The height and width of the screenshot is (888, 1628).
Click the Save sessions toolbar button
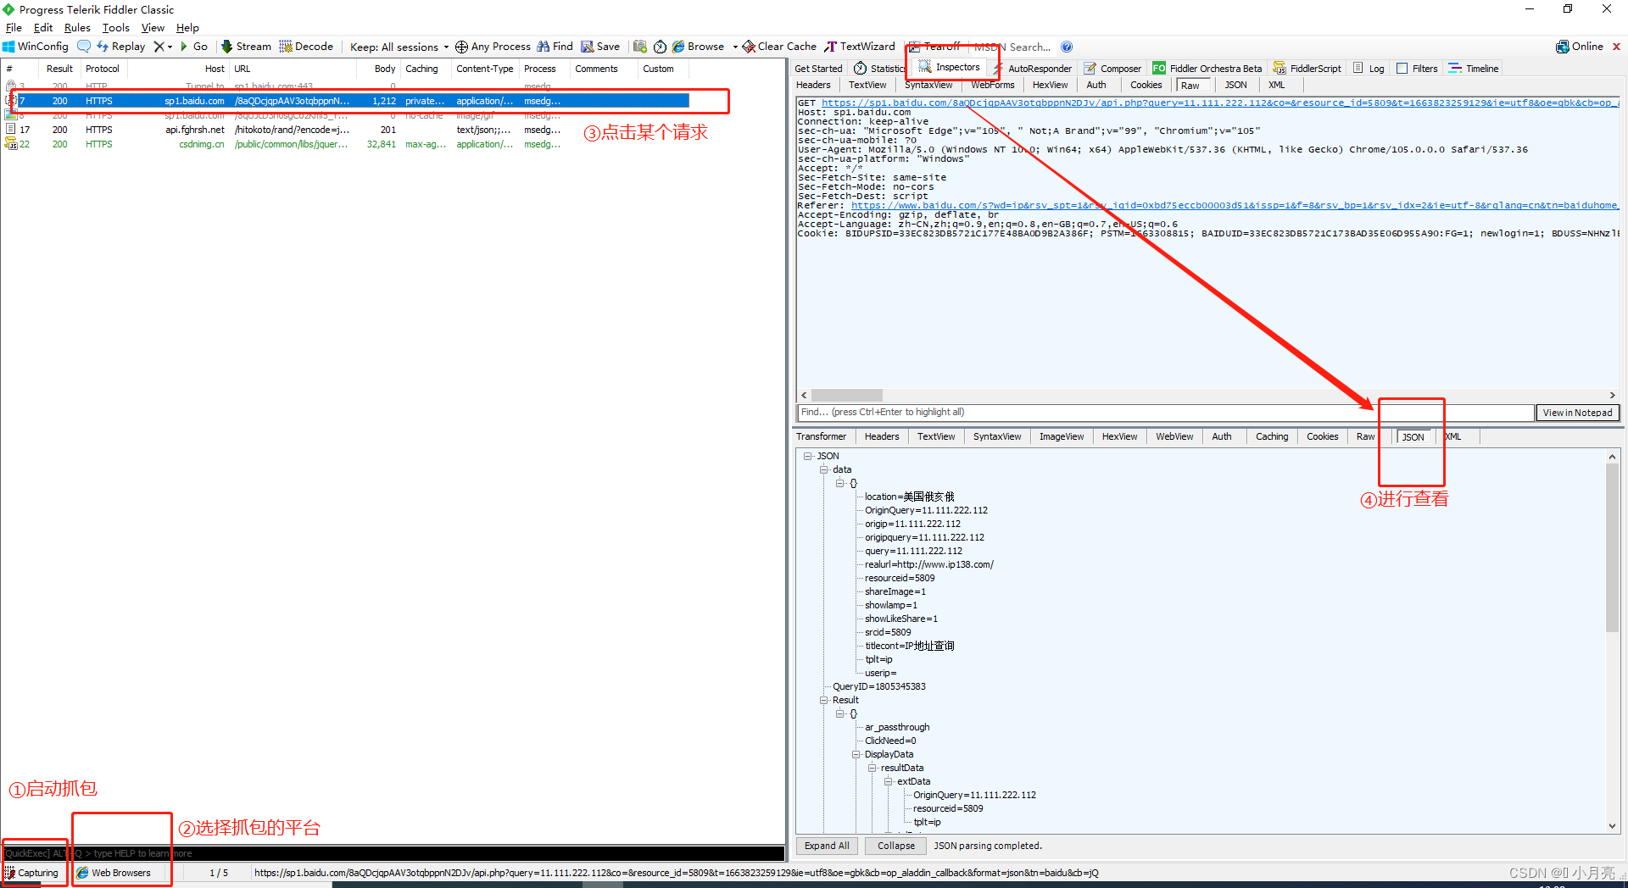(x=600, y=47)
